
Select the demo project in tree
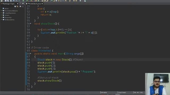tap(6, 8)
